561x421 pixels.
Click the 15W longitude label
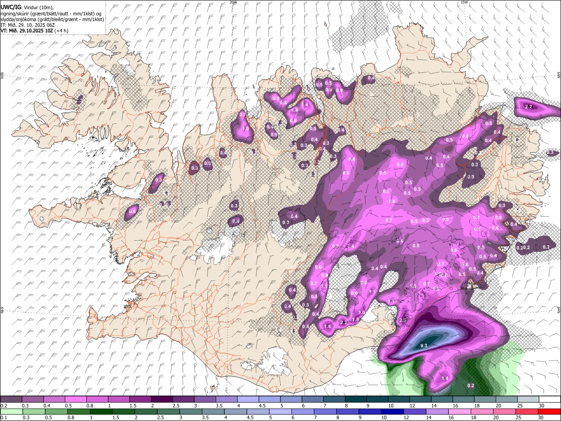coord(464,2)
